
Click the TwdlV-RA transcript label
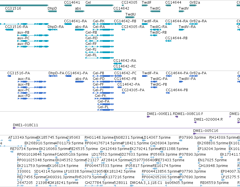tap(187, 27)
